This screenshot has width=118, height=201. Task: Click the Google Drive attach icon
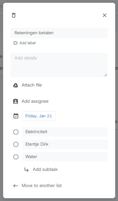(16, 85)
